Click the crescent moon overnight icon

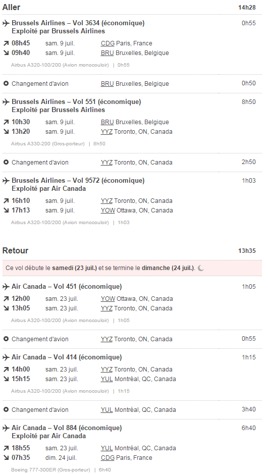[x=201, y=268]
